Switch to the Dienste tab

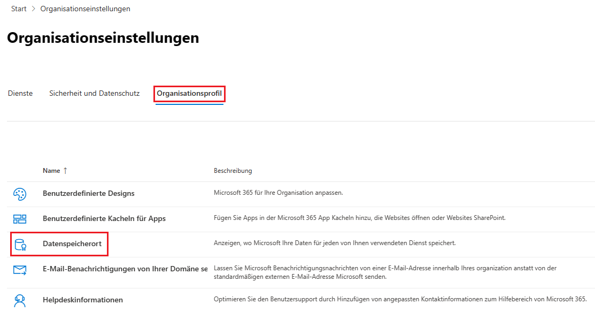(x=20, y=94)
